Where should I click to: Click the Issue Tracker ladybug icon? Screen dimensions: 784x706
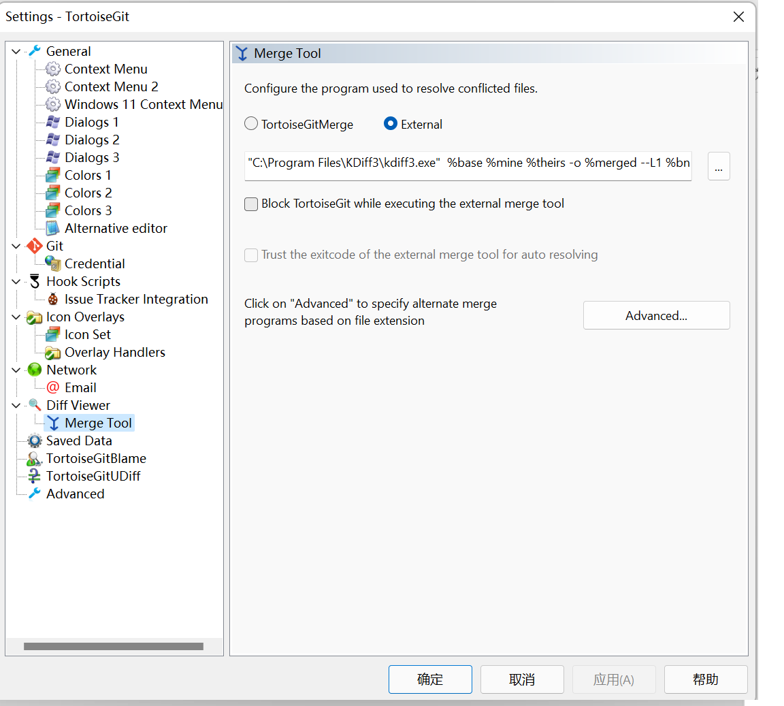[x=53, y=299]
